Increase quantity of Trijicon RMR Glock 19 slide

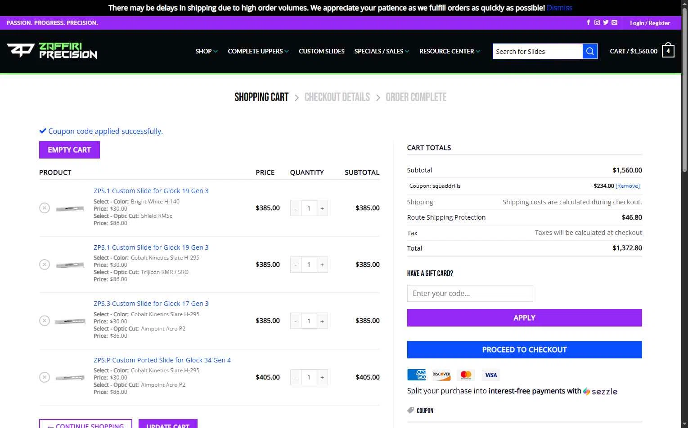coord(322,265)
